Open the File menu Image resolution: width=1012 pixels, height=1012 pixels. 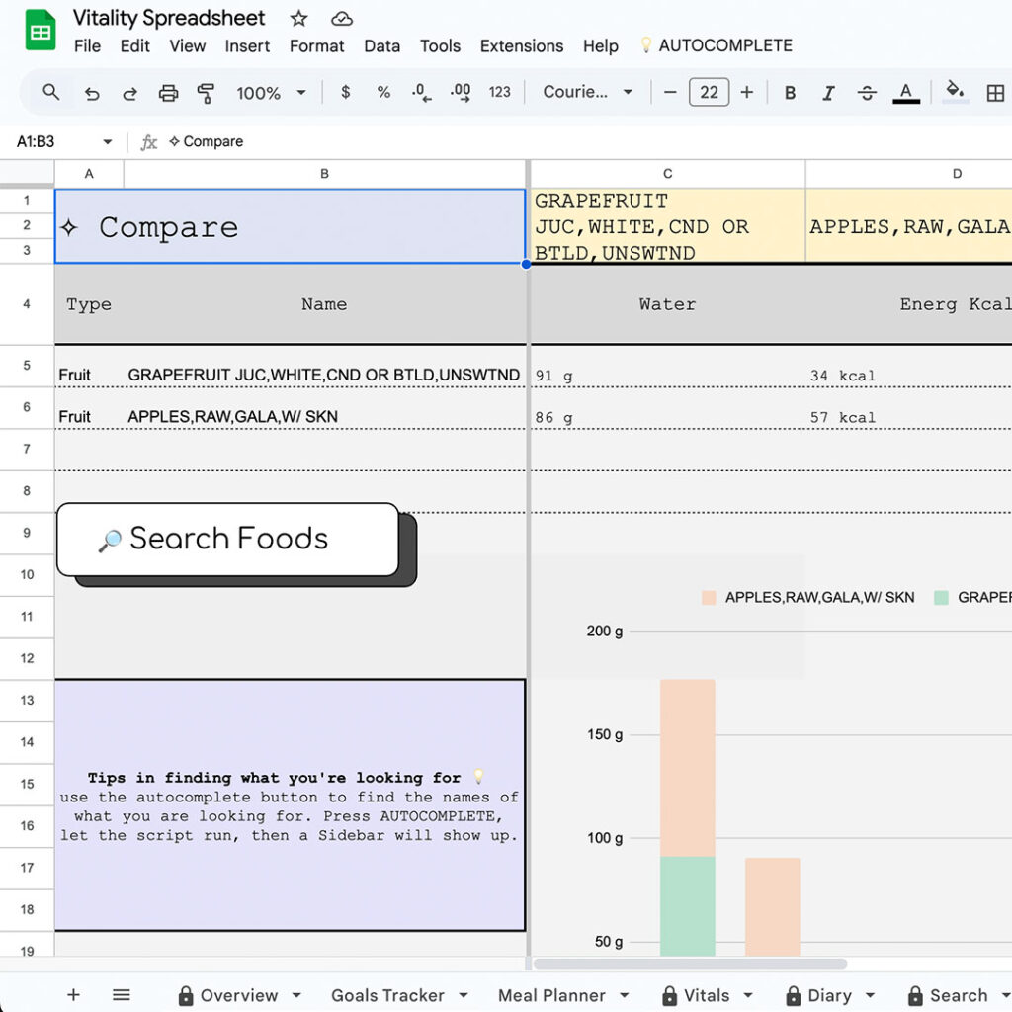point(87,45)
